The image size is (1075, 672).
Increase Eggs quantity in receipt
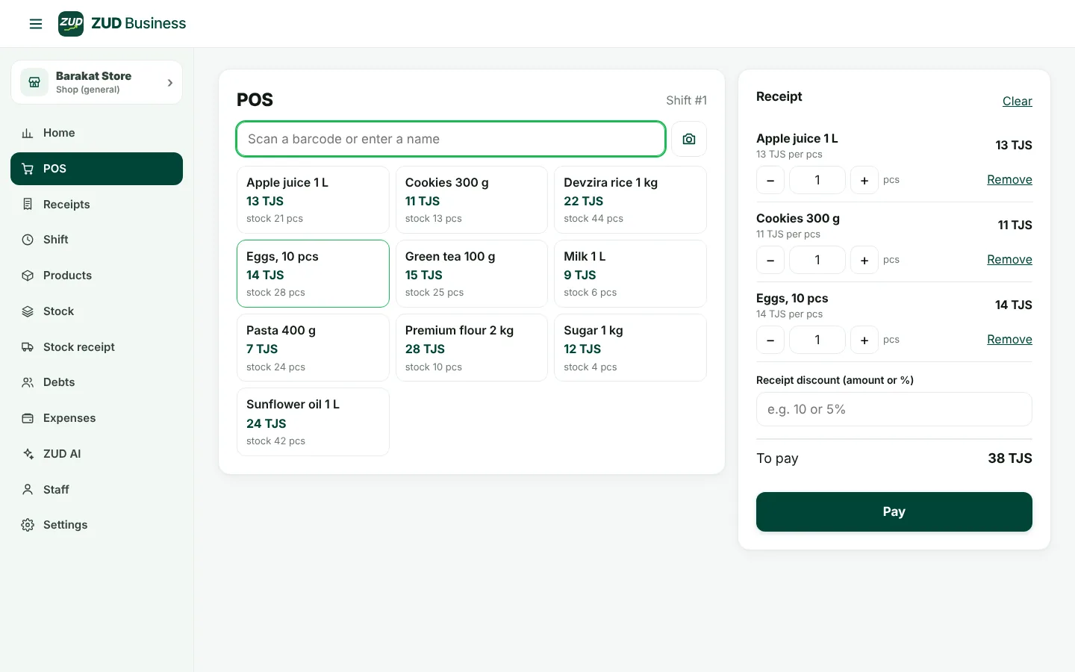pyautogui.click(x=864, y=340)
